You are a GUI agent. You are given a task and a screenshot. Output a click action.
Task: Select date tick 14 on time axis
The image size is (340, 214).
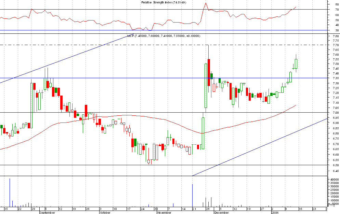click(x=183, y=209)
